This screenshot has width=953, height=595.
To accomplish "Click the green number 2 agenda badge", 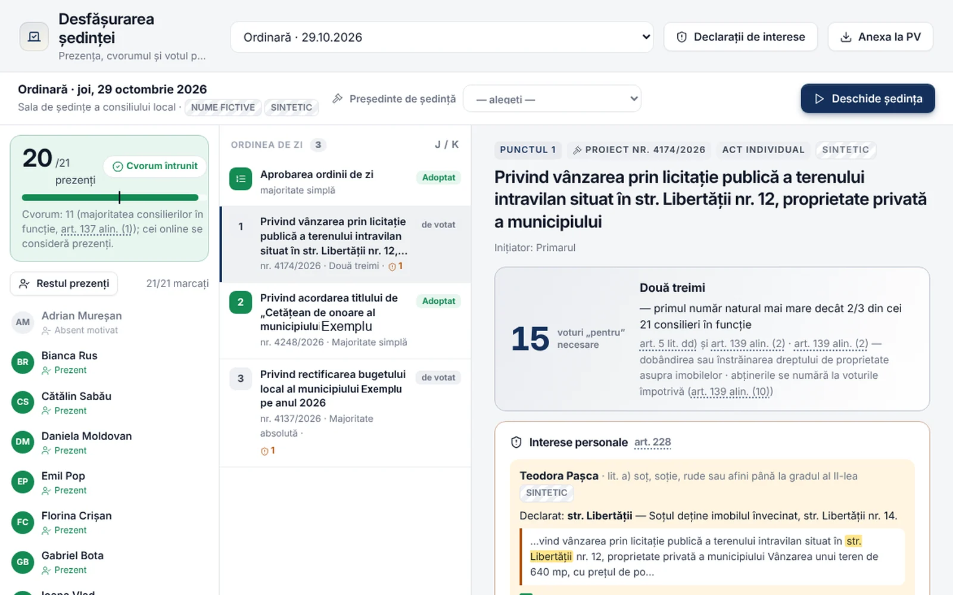I will tap(241, 302).
